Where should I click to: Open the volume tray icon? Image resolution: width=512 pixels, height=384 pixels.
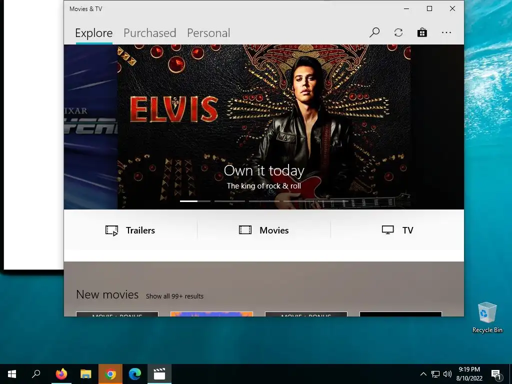click(x=447, y=374)
